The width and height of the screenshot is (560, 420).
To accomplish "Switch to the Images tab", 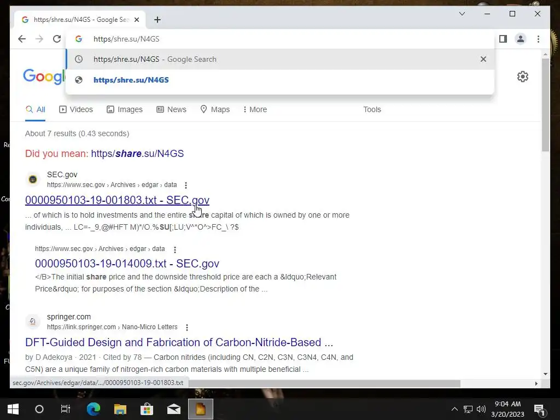I will (125, 109).
